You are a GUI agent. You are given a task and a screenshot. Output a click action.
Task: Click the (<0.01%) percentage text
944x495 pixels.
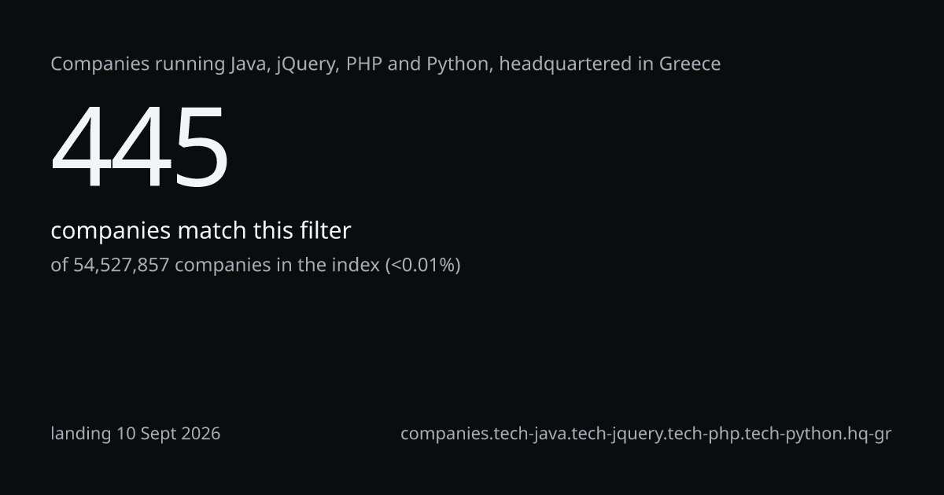pyautogui.click(x=422, y=266)
